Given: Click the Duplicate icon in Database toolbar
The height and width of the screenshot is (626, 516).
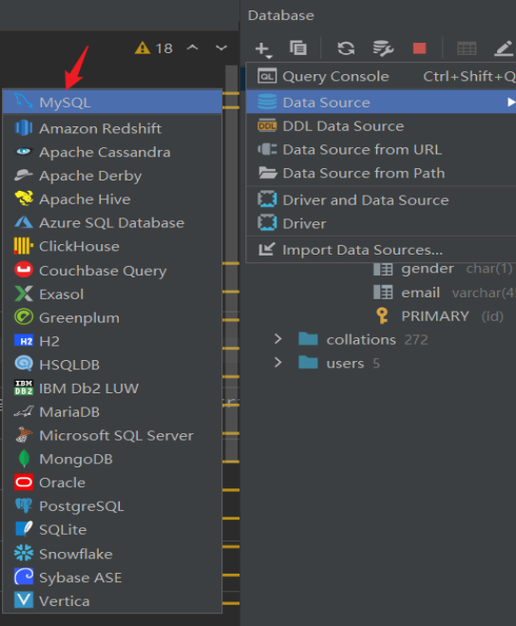Looking at the screenshot, I should [x=298, y=48].
